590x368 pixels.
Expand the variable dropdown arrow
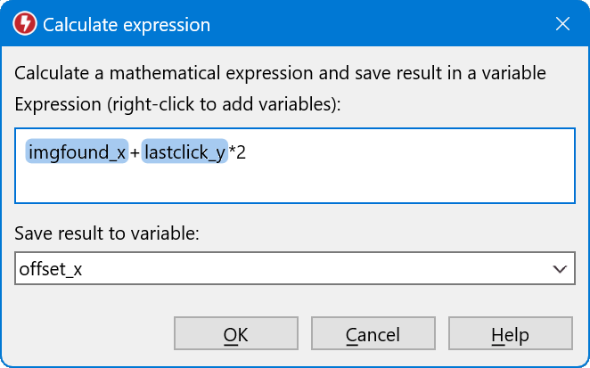[x=560, y=268]
